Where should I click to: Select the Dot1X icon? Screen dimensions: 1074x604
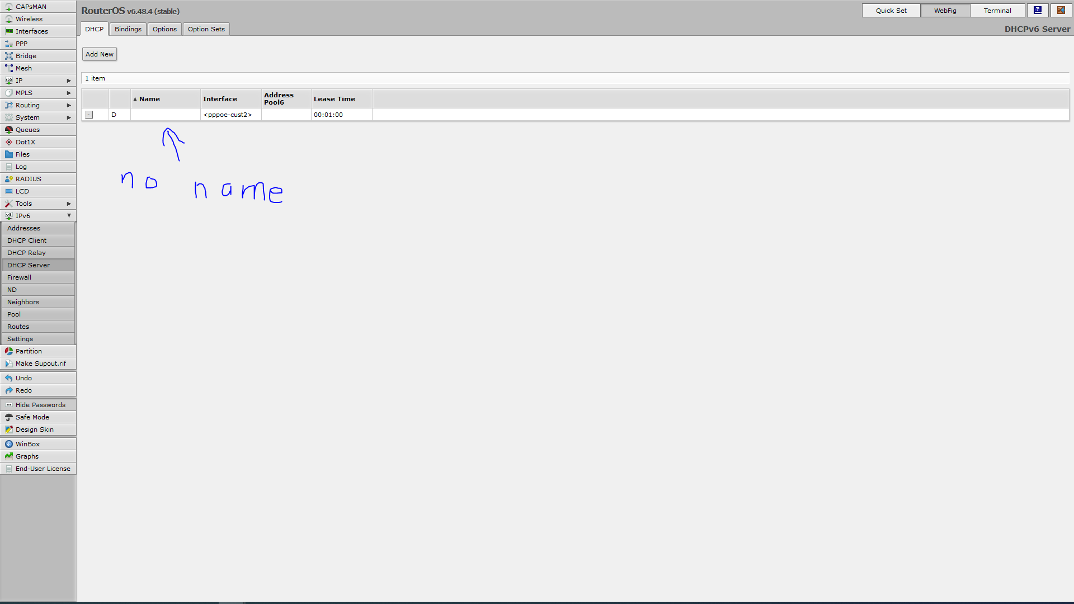tap(9, 142)
